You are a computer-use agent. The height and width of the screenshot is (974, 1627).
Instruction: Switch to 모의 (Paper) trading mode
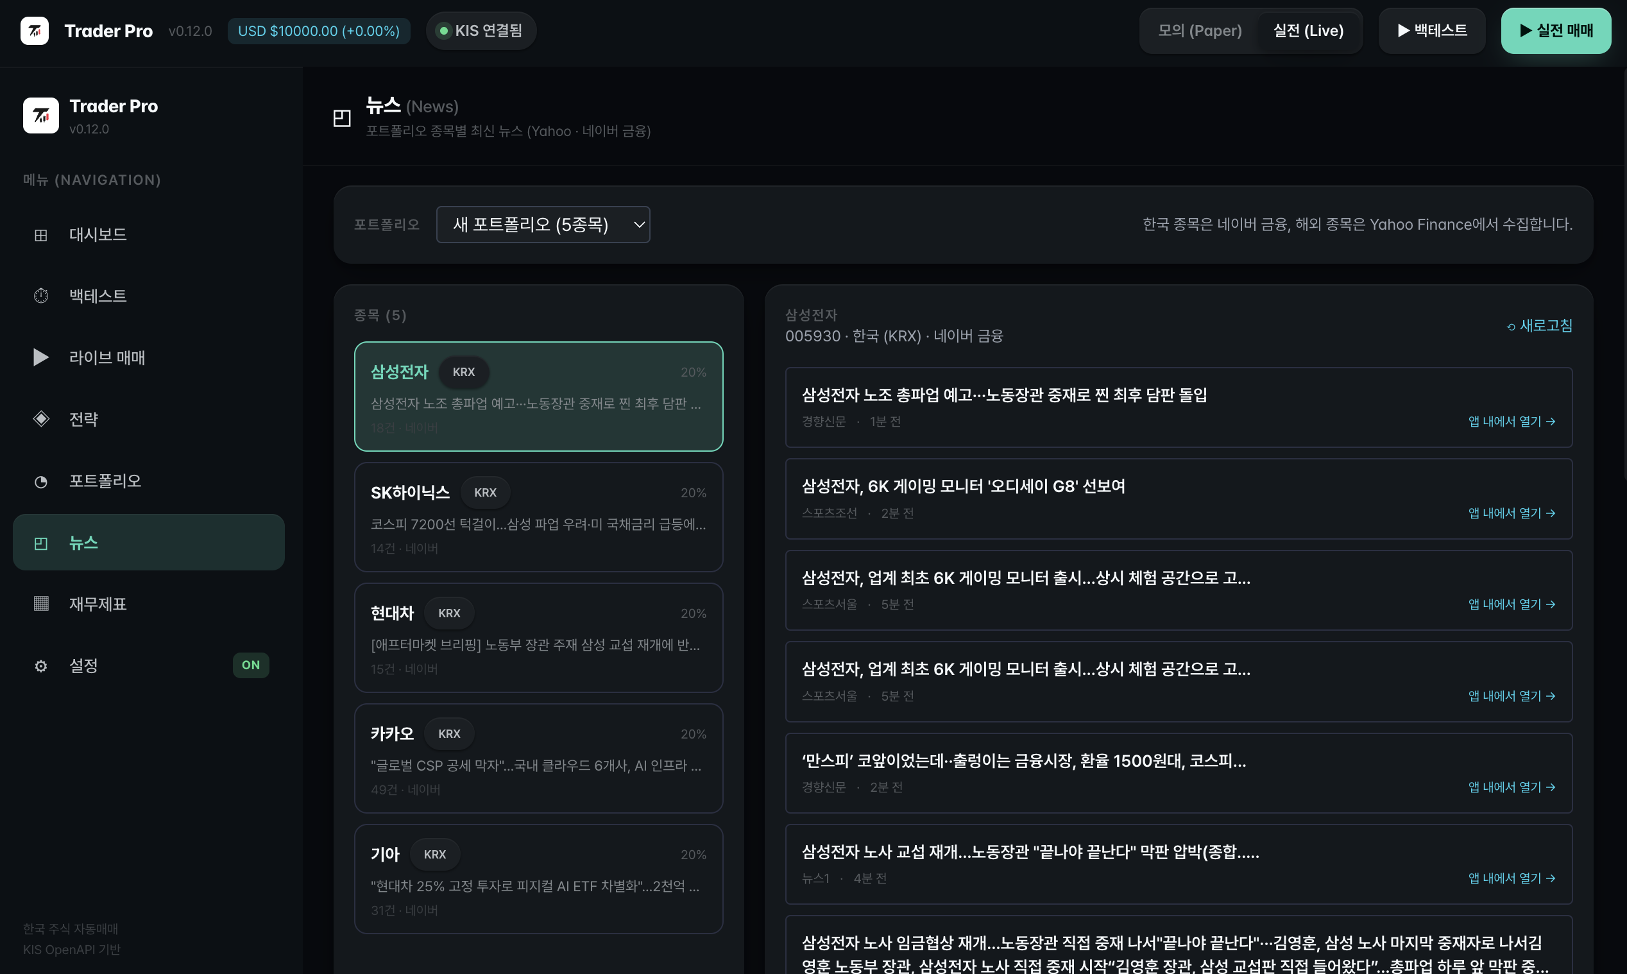point(1199,31)
